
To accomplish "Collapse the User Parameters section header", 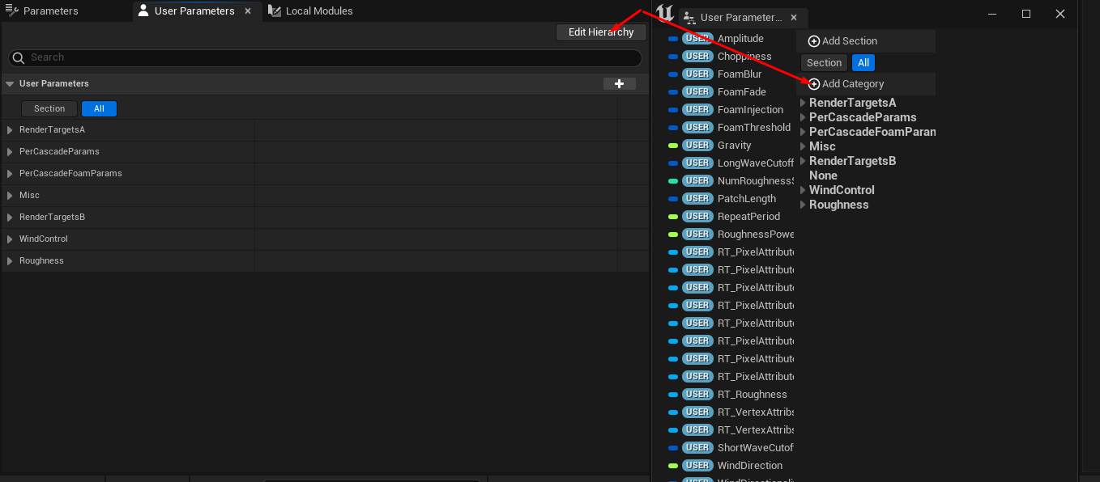I will 10,84.
